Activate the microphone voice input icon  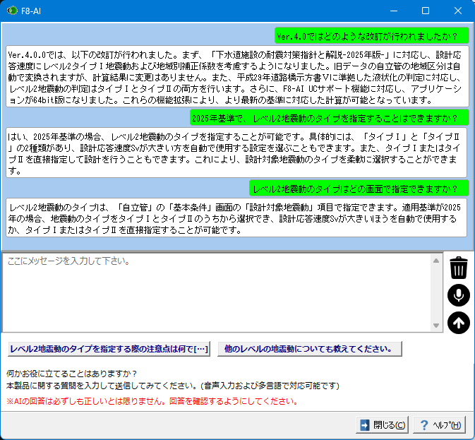pos(458,295)
